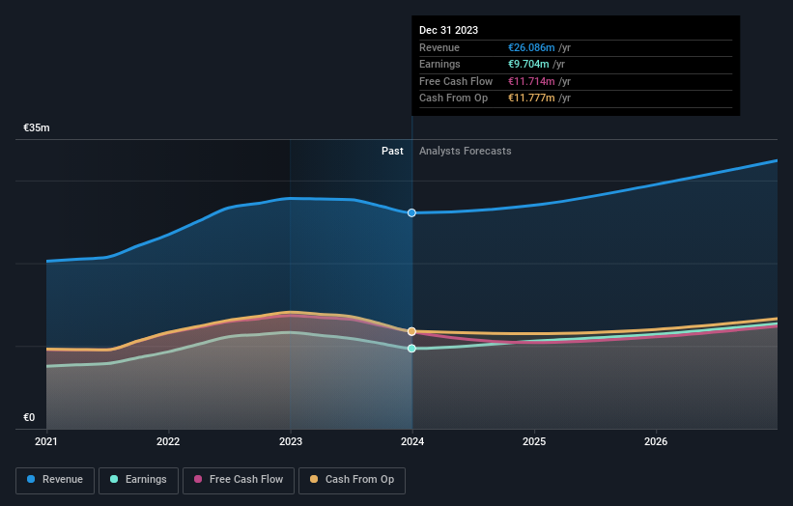The height and width of the screenshot is (506, 793).
Task: Click the 2025 x-axis label
Action: tap(534, 441)
